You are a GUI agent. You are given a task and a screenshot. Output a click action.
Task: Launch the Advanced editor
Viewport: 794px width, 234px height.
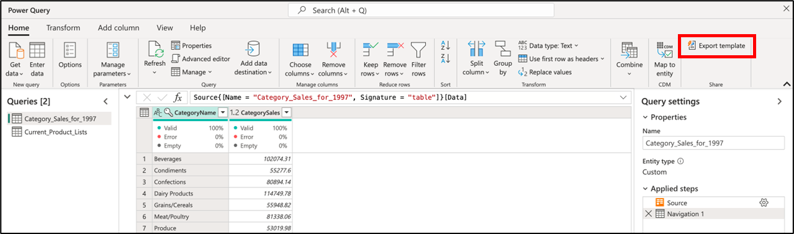pos(201,59)
